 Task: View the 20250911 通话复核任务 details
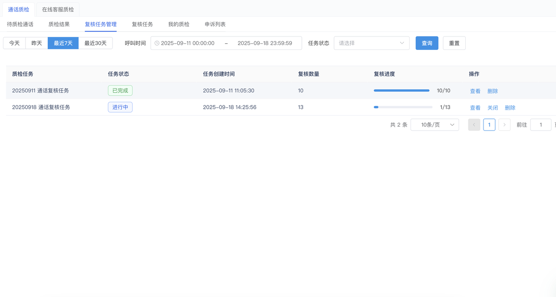point(475,91)
